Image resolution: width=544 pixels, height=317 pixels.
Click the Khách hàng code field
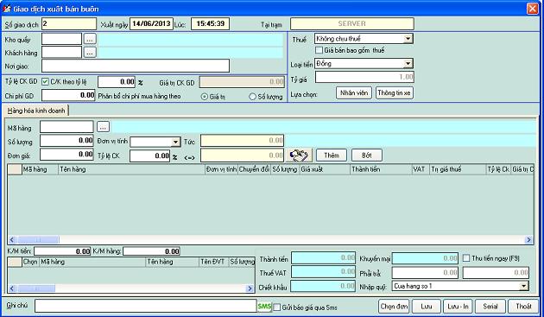coord(62,52)
